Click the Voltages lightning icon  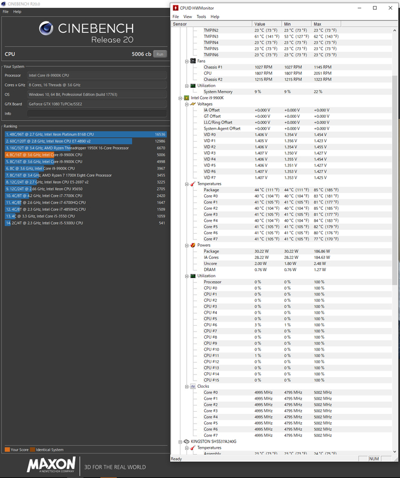tap(193, 104)
